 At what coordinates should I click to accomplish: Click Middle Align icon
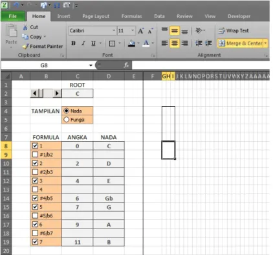[x=175, y=31]
